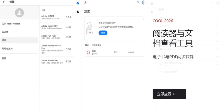
Task: Click the Gmail icon beside 电子邮件中的 PDF
Action: coord(161,64)
